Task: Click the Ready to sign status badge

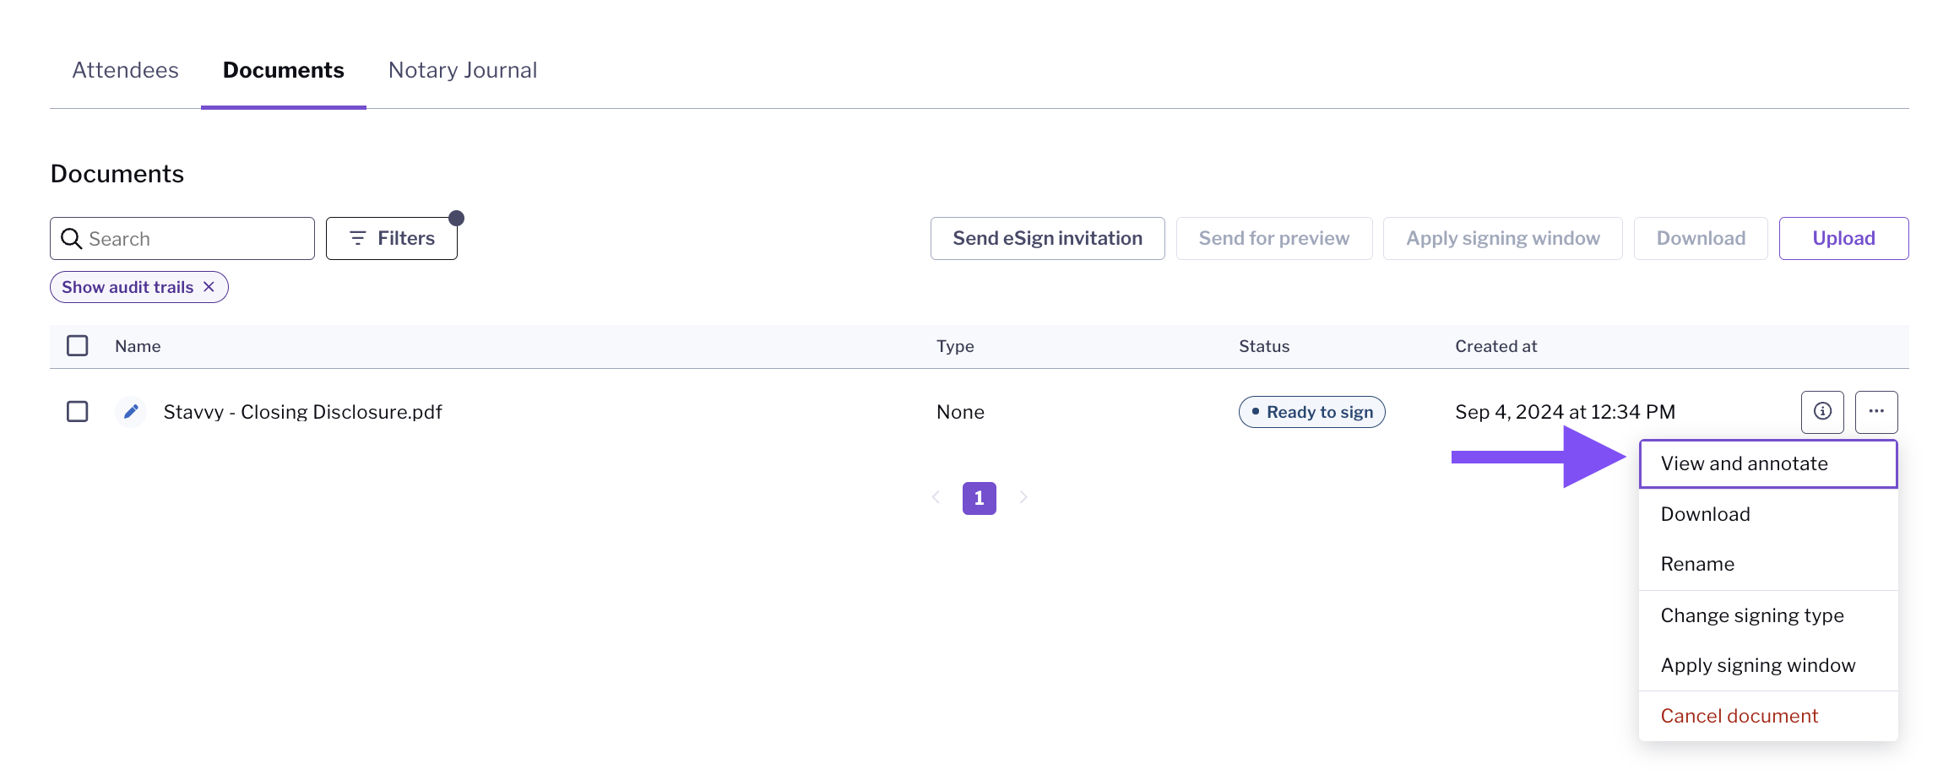Action: 1312,412
